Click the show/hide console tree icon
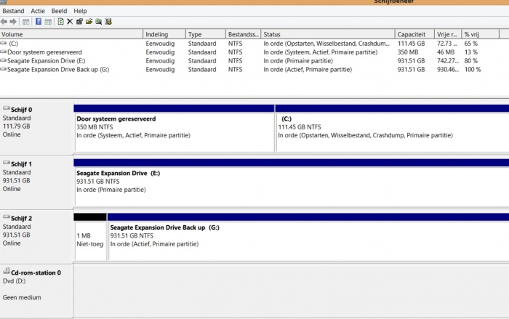 [25, 22]
